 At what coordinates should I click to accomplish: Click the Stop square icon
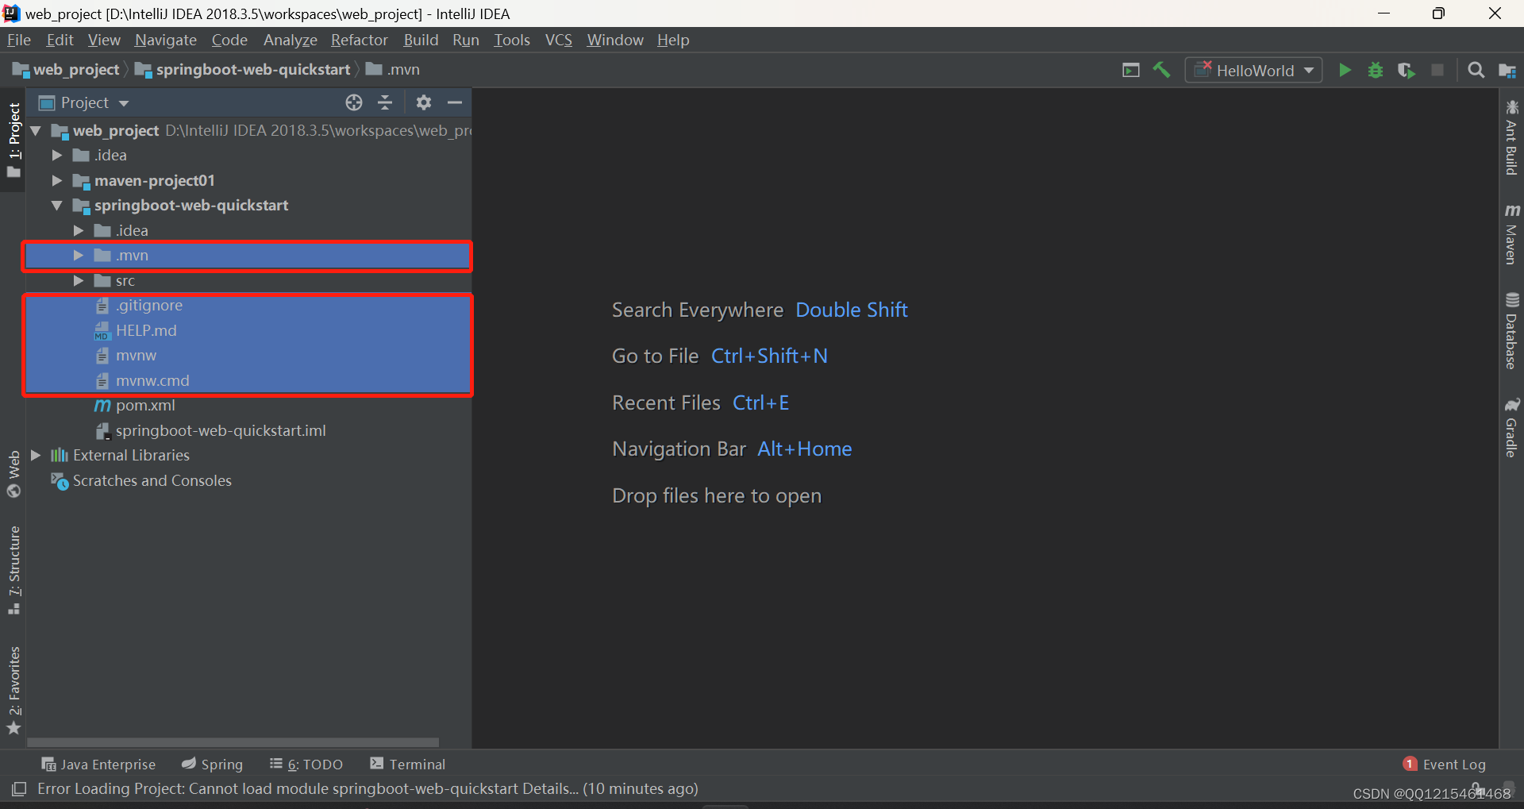1437,70
